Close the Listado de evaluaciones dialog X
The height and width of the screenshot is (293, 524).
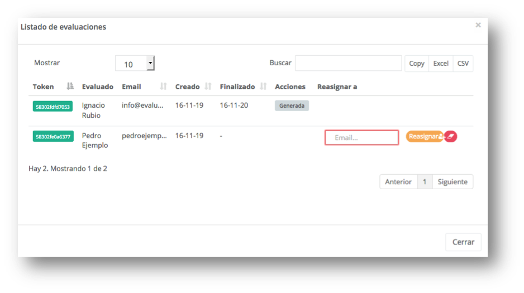(478, 25)
